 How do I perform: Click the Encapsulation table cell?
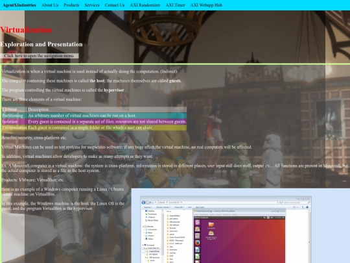(14, 128)
